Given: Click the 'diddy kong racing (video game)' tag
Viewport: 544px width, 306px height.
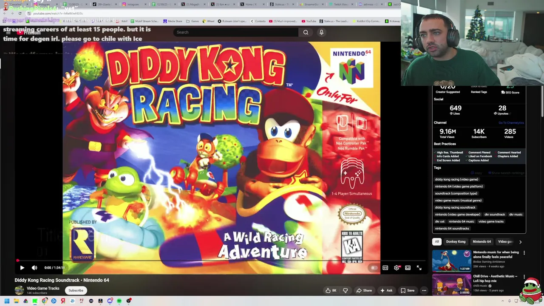Looking at the screenshot, I should click(456, 179).
